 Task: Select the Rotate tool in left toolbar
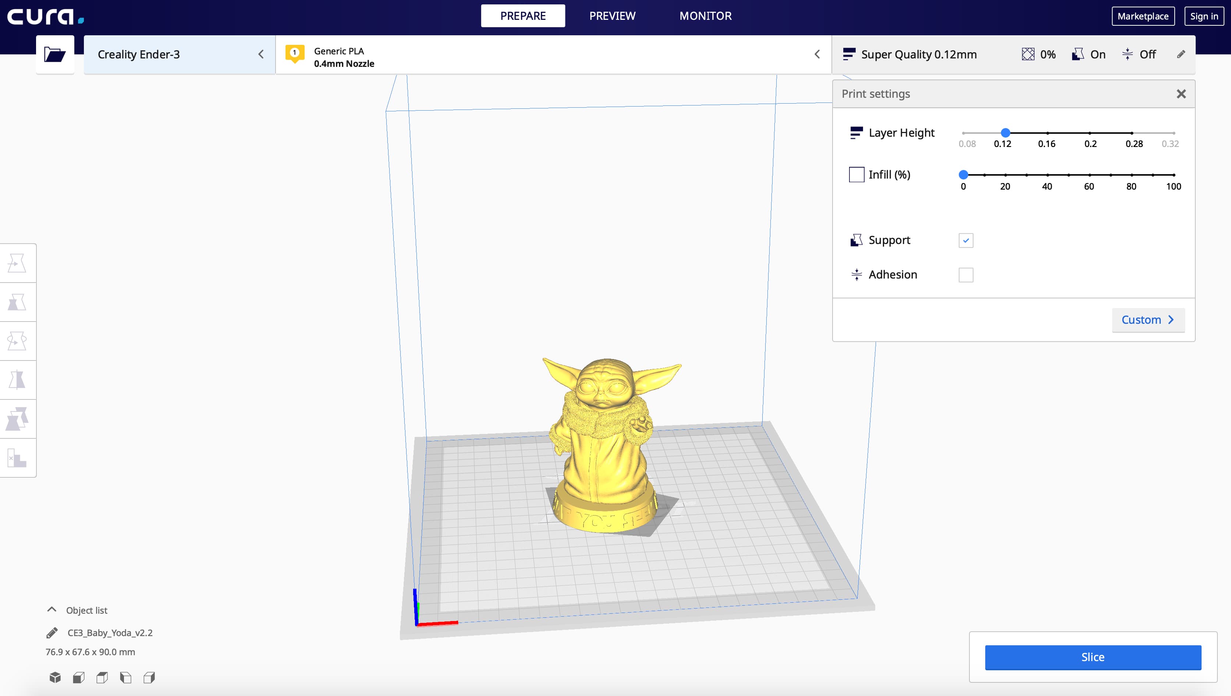(17, 341)
